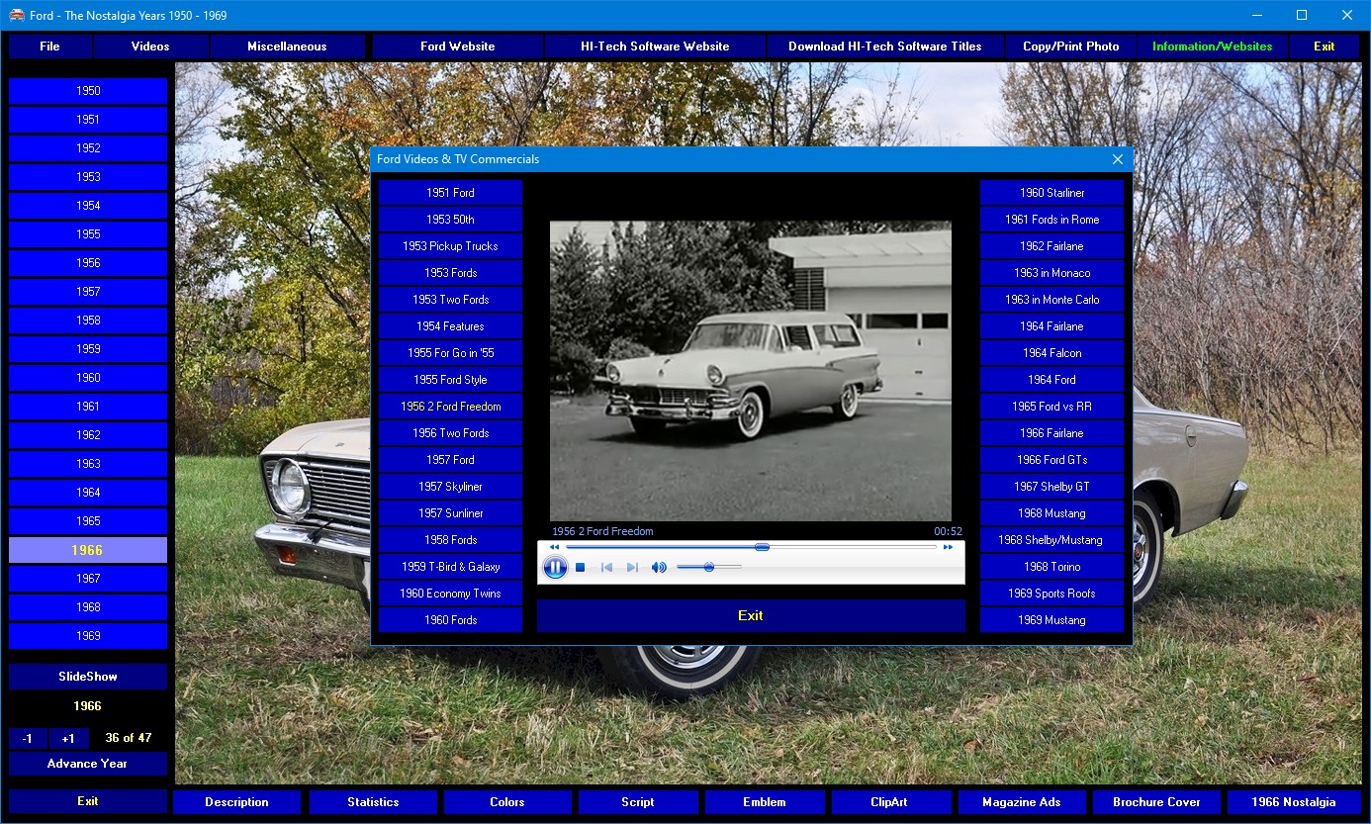Viewport: 1371px width, 824px height.
Task: Click the video display of the Ford wagon
Action: [751, 371]
